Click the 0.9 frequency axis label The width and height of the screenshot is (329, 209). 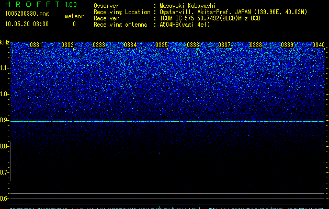click(4, 120)
